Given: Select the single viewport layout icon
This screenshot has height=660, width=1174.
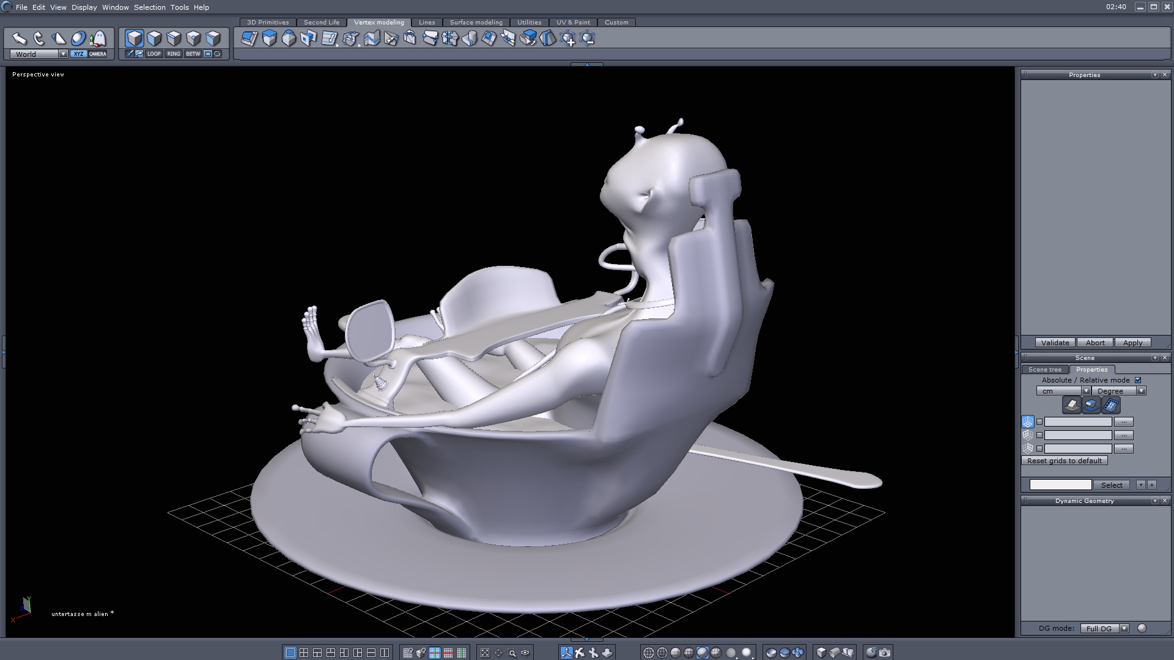Looking at the screenshot, I should point(290,653).
